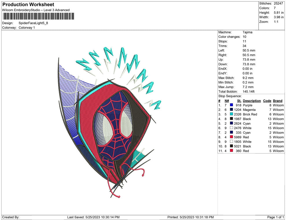Click the Magenta description in stop 2
This screenshot has width=286, height=220.
coord(249,110)
